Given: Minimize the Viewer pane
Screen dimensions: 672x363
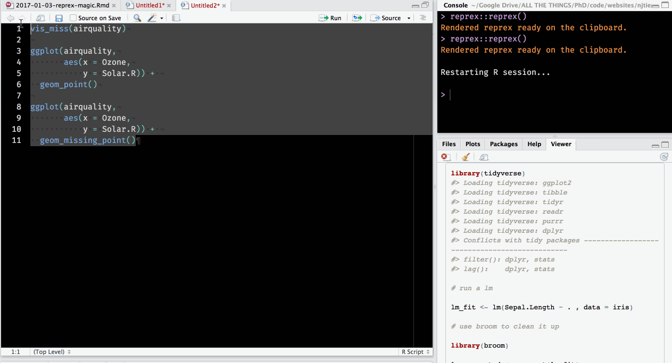Looking at the screenshot, I should pos(656,145).
